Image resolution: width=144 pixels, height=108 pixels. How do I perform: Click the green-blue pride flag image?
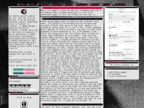tap(18, 71)
